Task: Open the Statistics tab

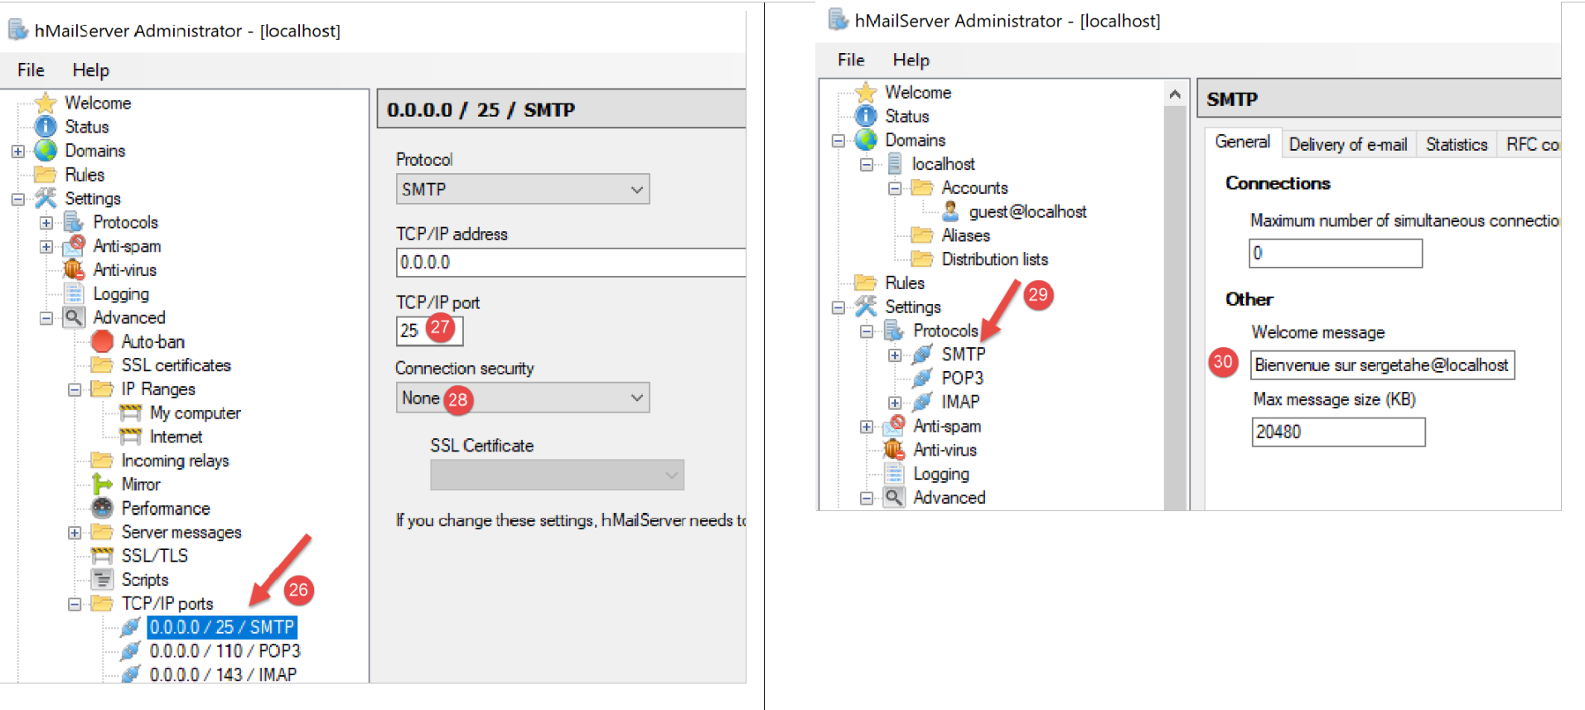Action: pos(1456,145)
